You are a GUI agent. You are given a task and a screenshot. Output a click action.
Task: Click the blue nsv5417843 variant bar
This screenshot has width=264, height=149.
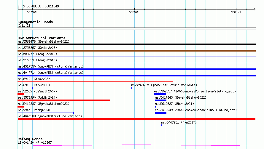(x=161, y=100)
